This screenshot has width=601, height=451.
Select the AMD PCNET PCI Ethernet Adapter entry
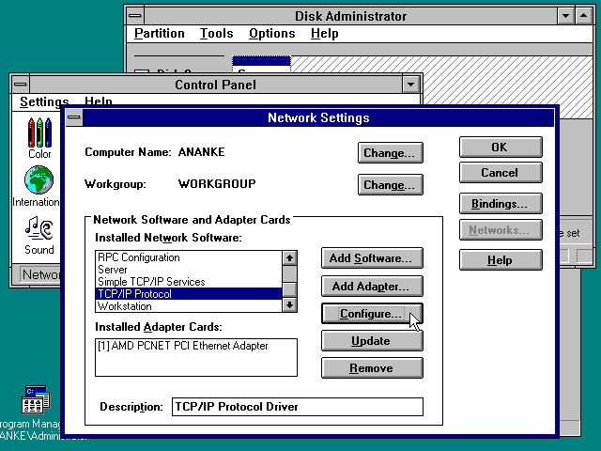point(183,346)
